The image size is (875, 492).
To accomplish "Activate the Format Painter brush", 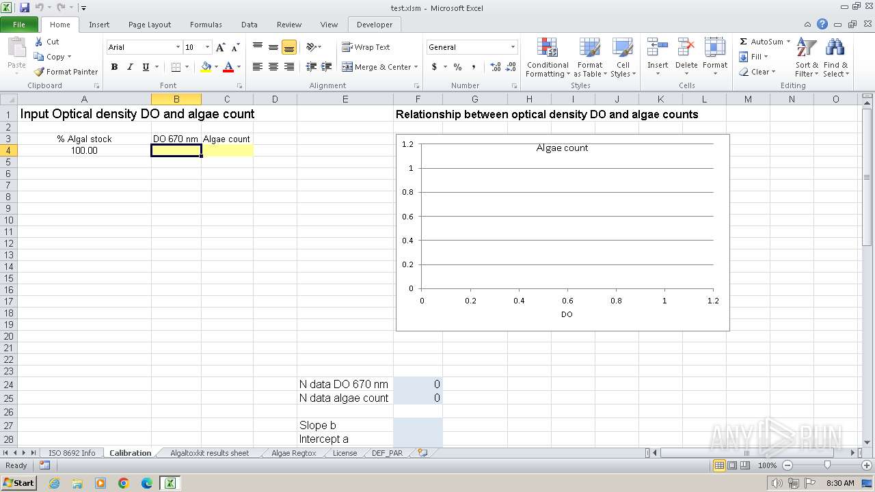I will coord(39,72).
